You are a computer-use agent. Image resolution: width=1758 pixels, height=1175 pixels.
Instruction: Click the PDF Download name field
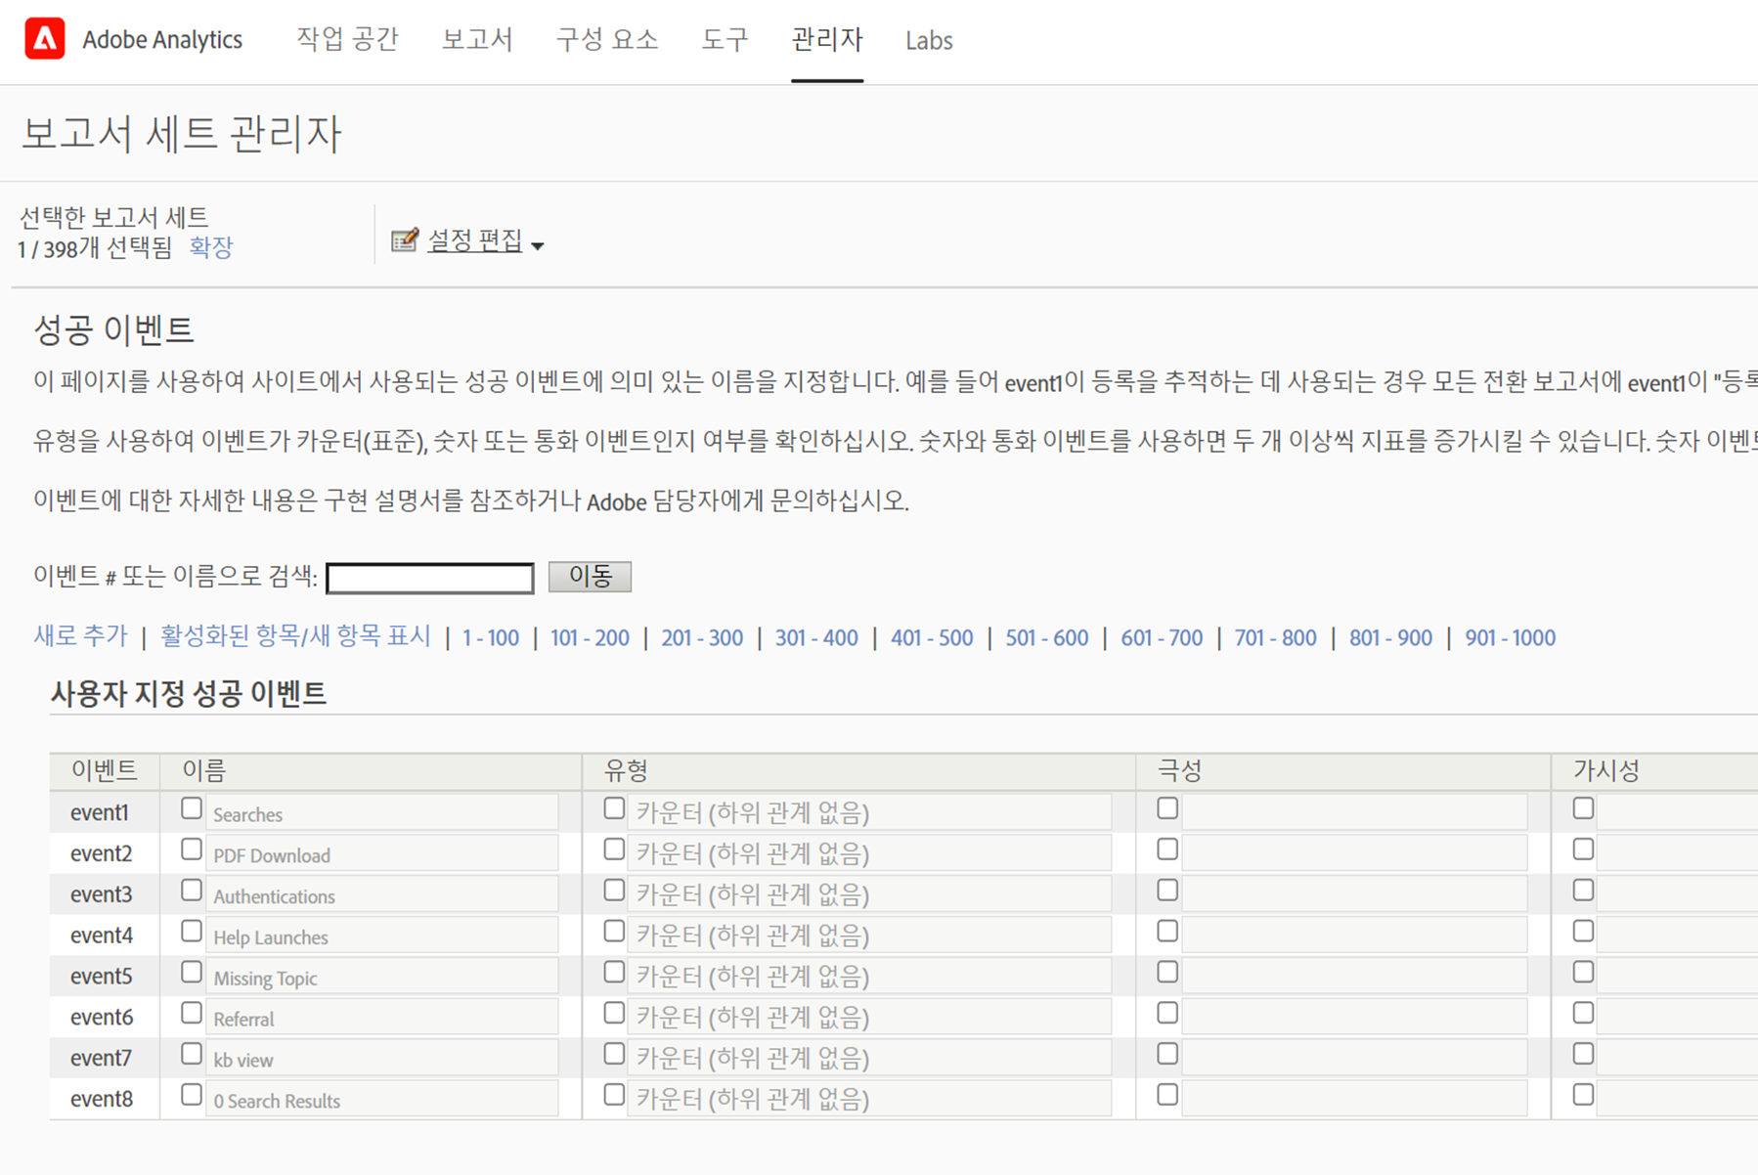point(382,854)
